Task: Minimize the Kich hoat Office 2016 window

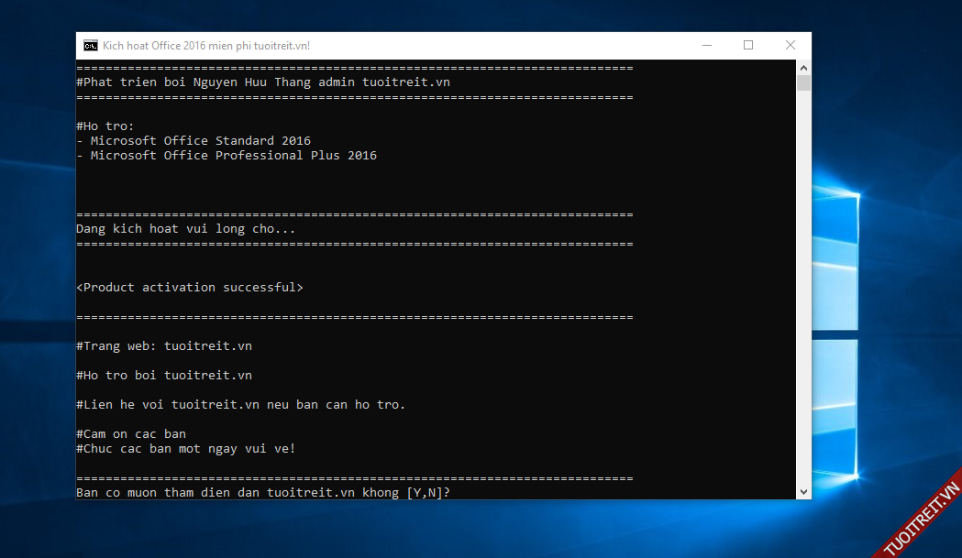Action: coord(706,46)
